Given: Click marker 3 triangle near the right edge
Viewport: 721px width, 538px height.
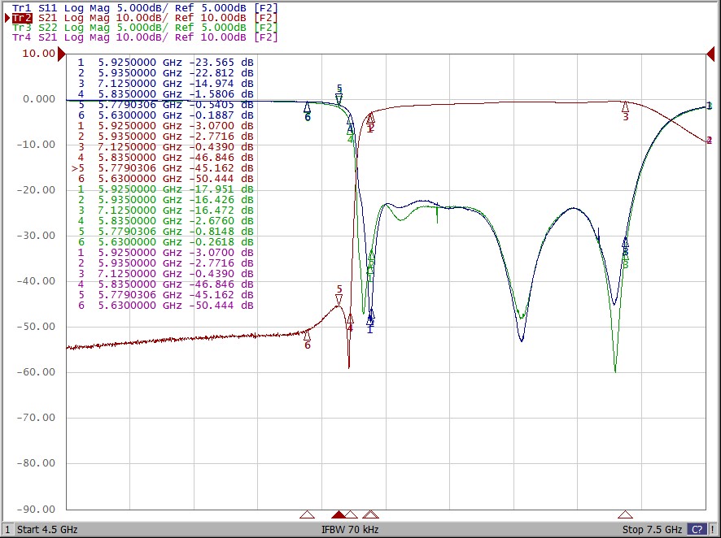Looking at the screenshot, I should click(x=626, y=106).
